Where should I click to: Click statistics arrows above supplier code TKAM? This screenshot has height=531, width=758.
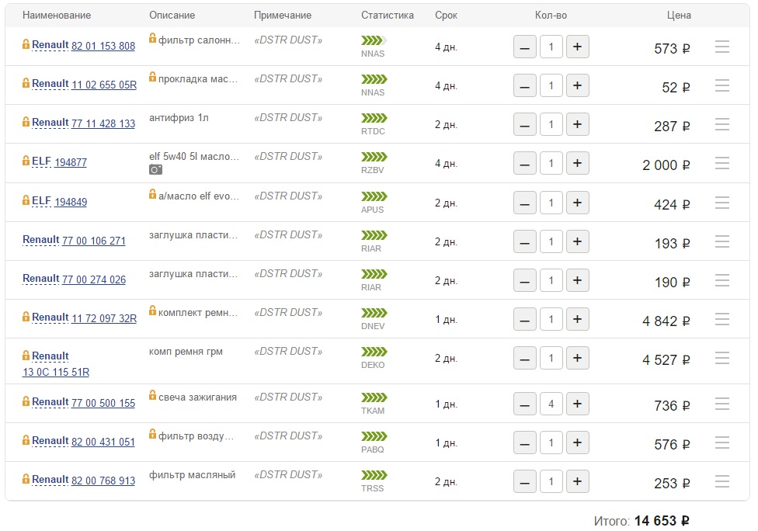pos(374,397)
